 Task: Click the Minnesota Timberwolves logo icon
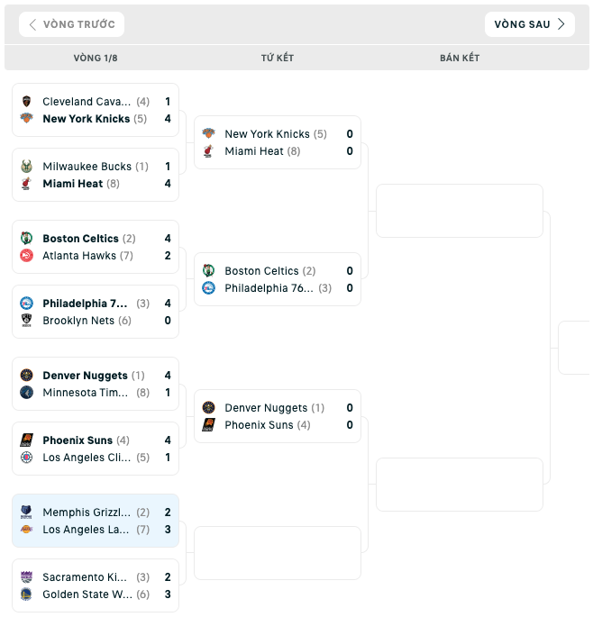tap(26, 393)
